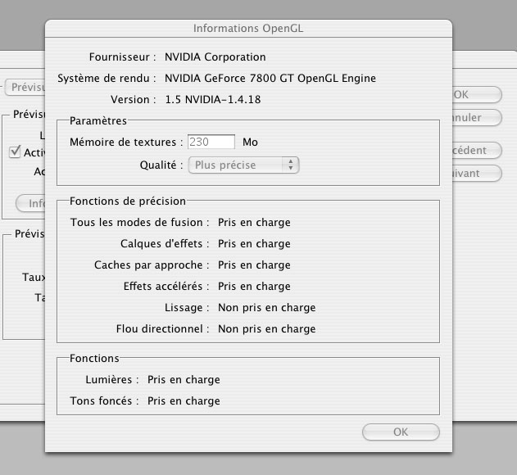
Task: Open the Qualité dropdown set to Plus précise
Action: [x=243, y=165]
